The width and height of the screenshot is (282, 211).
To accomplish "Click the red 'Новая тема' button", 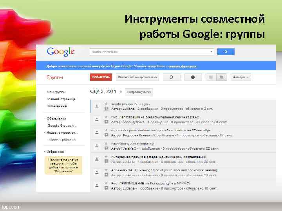I will (x=101, y=77).
